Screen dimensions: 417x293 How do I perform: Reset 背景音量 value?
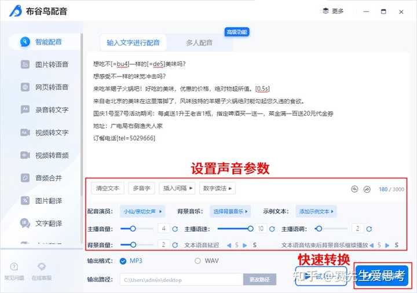175,245
